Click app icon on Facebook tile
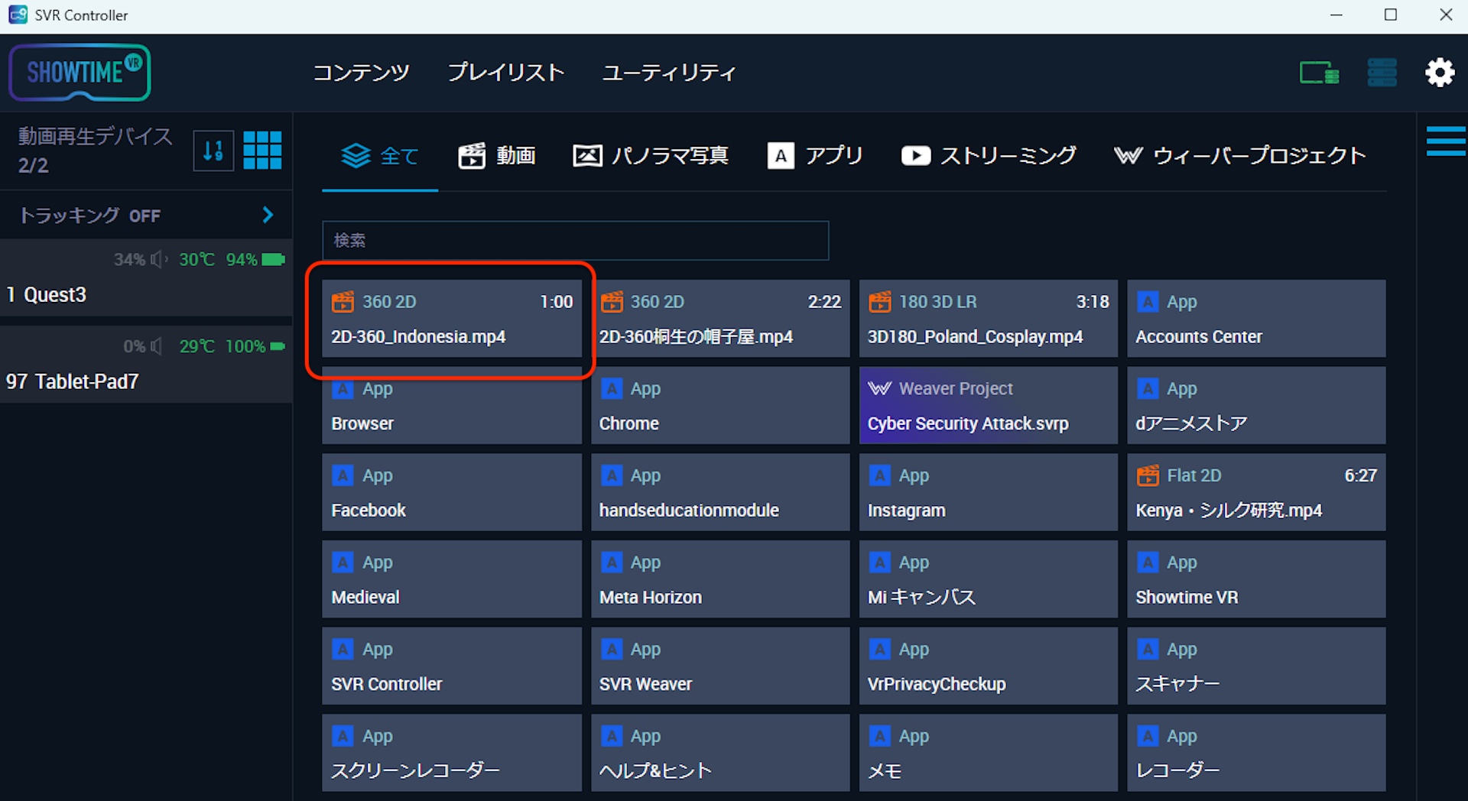The height and width of the screenshot is (801, 1468). [x=343, y=475]
